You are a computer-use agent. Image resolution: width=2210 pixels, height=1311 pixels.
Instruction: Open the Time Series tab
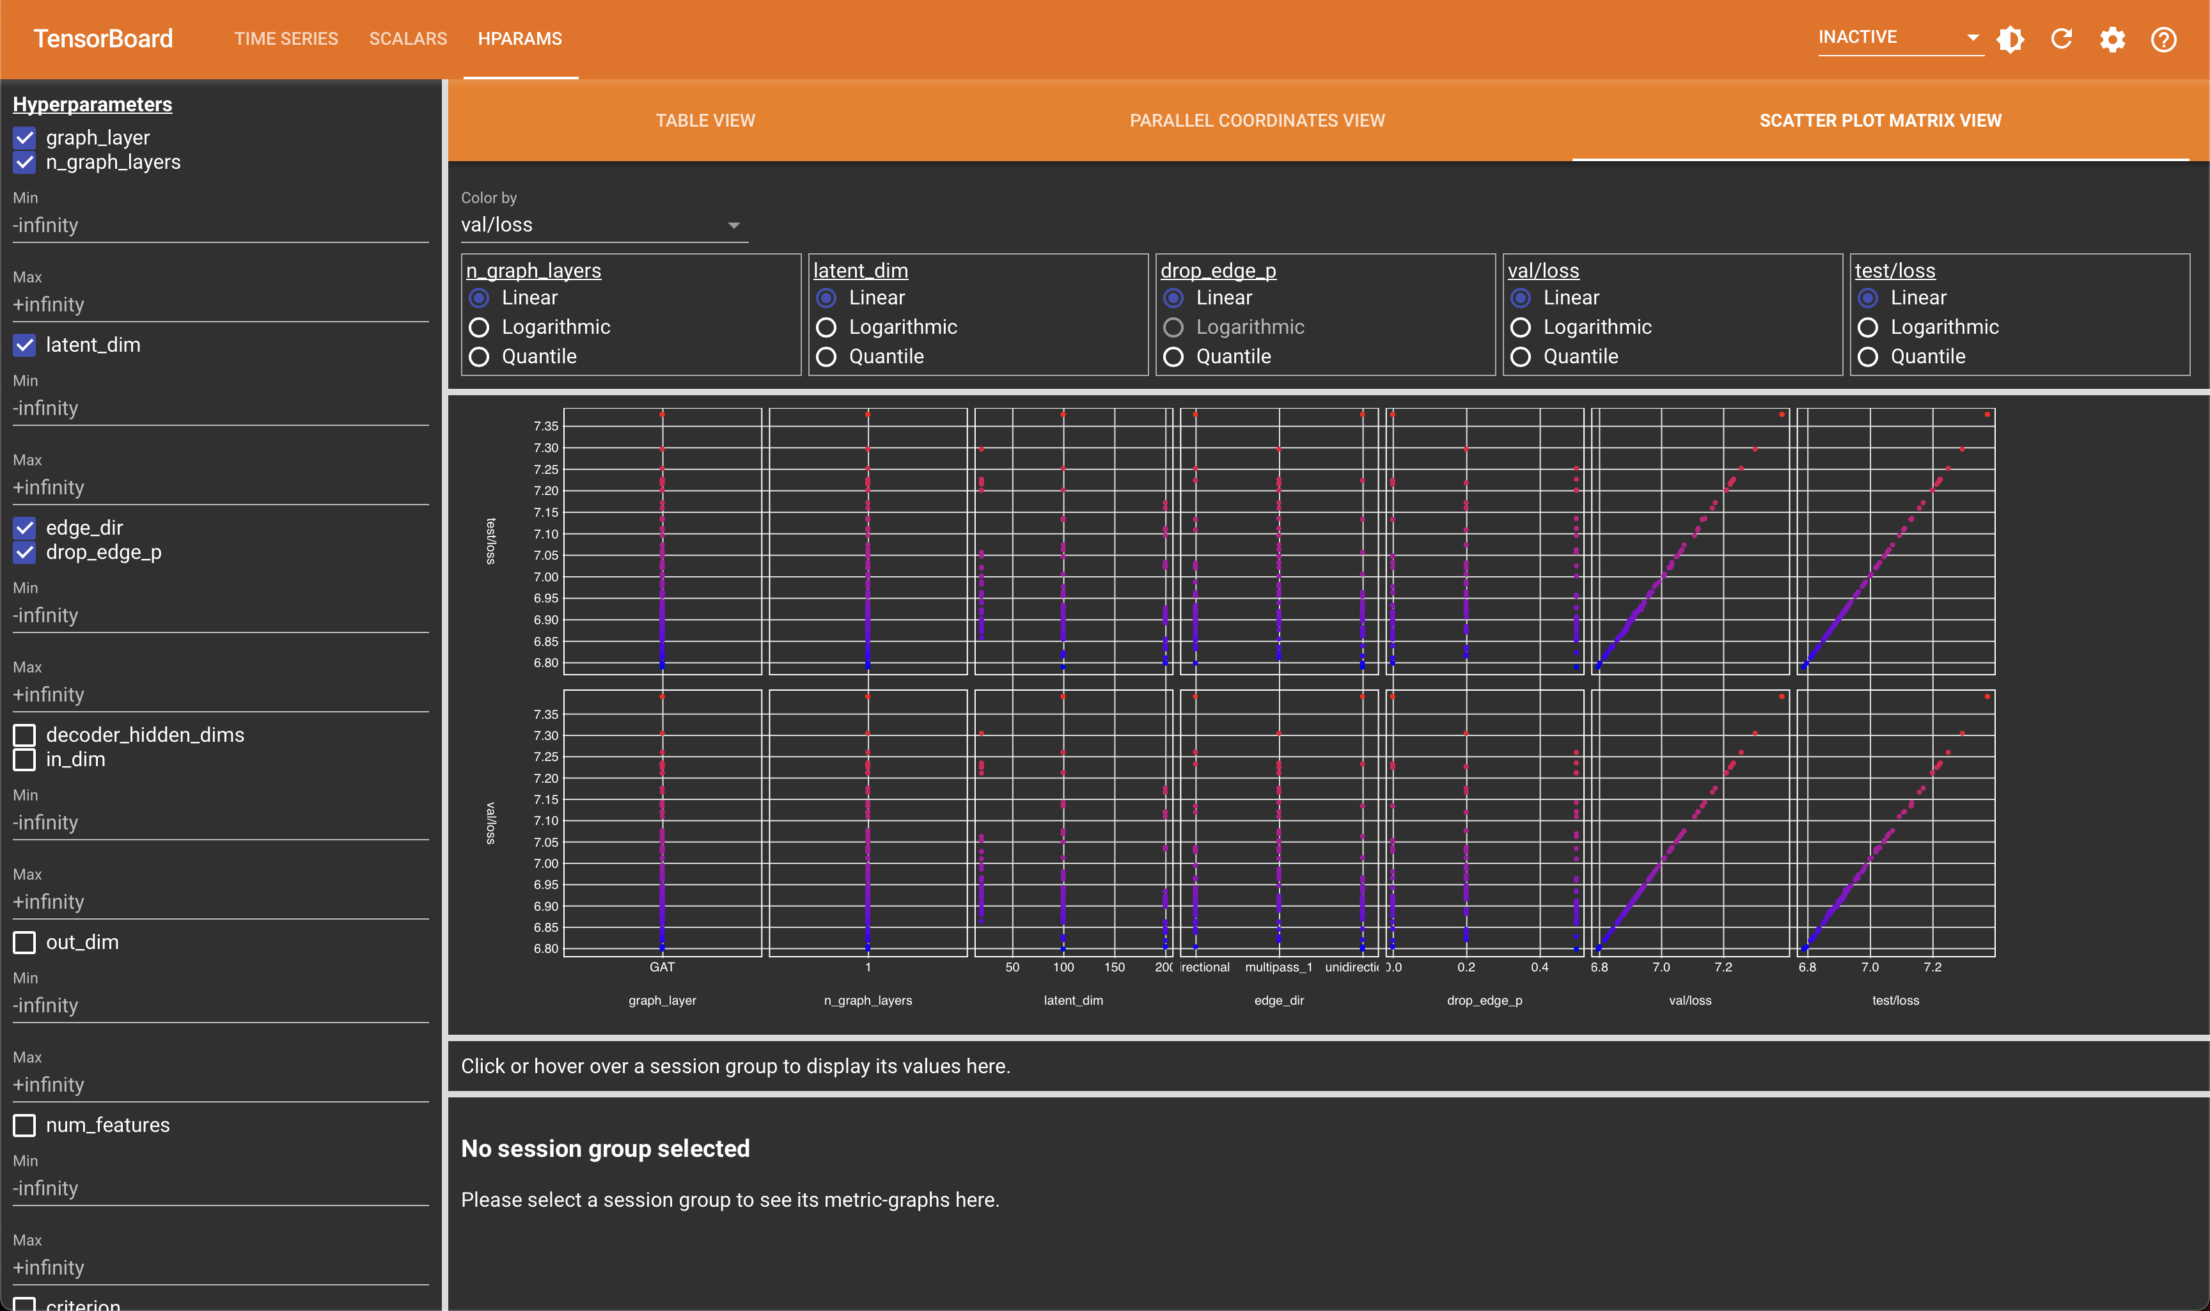(286, 39)
